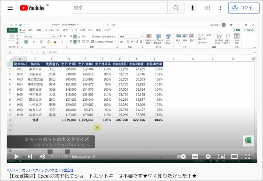Click ファイル tab in the Excel video
The height and width of the screenshot is (181, 263).
[12, 30]
